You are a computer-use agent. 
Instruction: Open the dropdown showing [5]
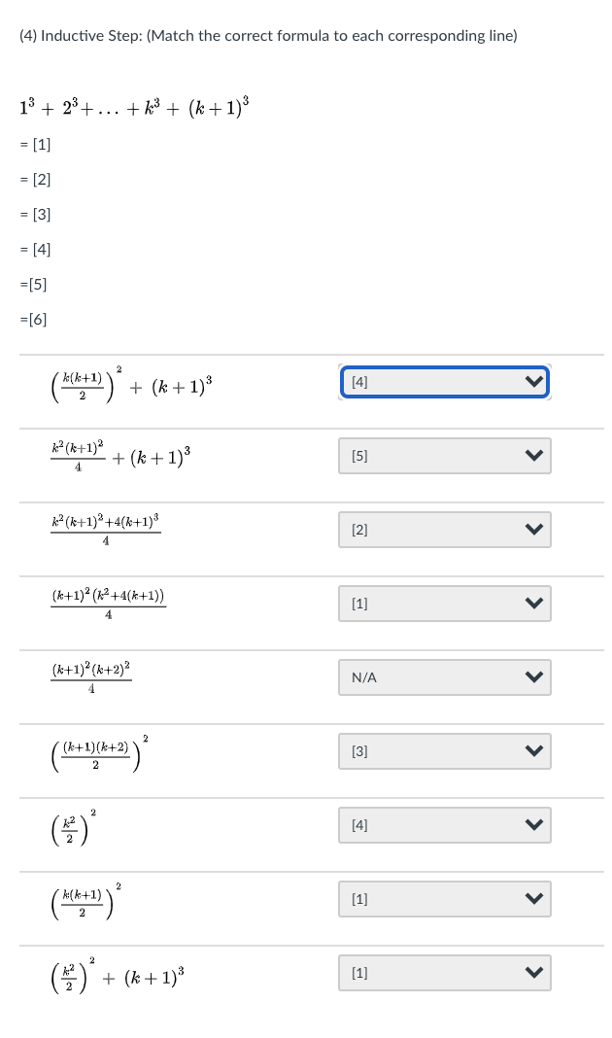point(444,455)
